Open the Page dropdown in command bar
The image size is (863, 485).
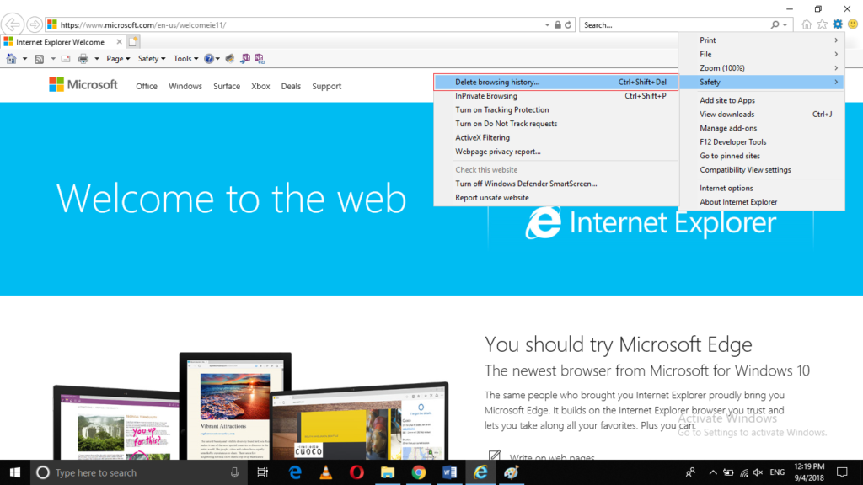tap(118, 59)
